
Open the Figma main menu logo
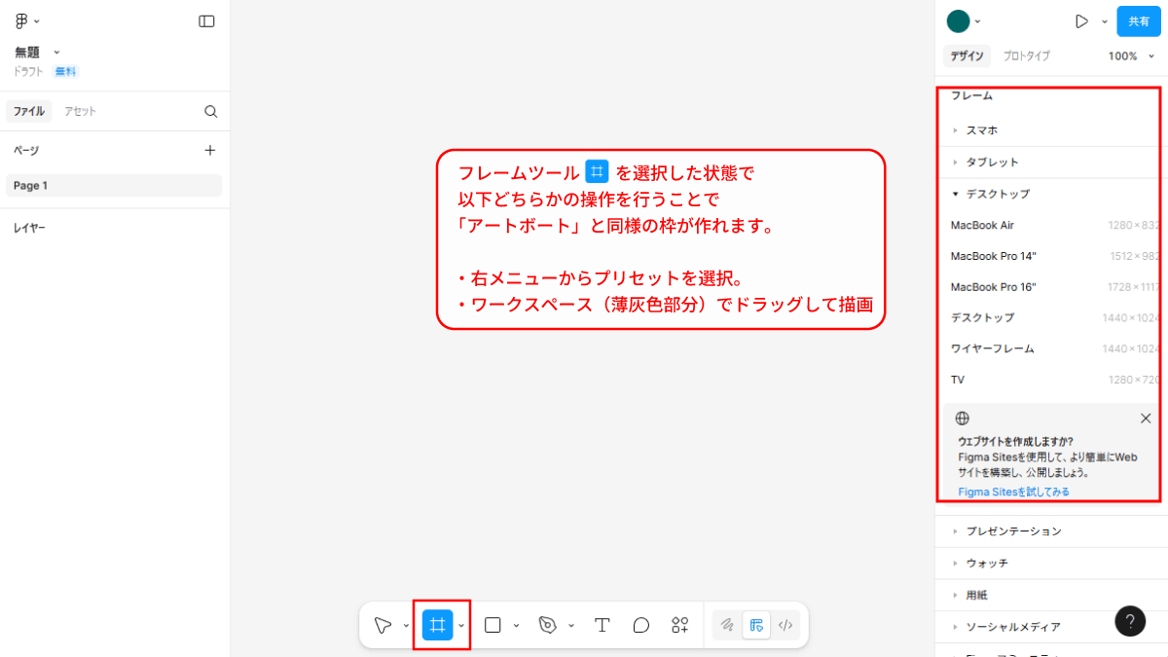tap(21, 21)
